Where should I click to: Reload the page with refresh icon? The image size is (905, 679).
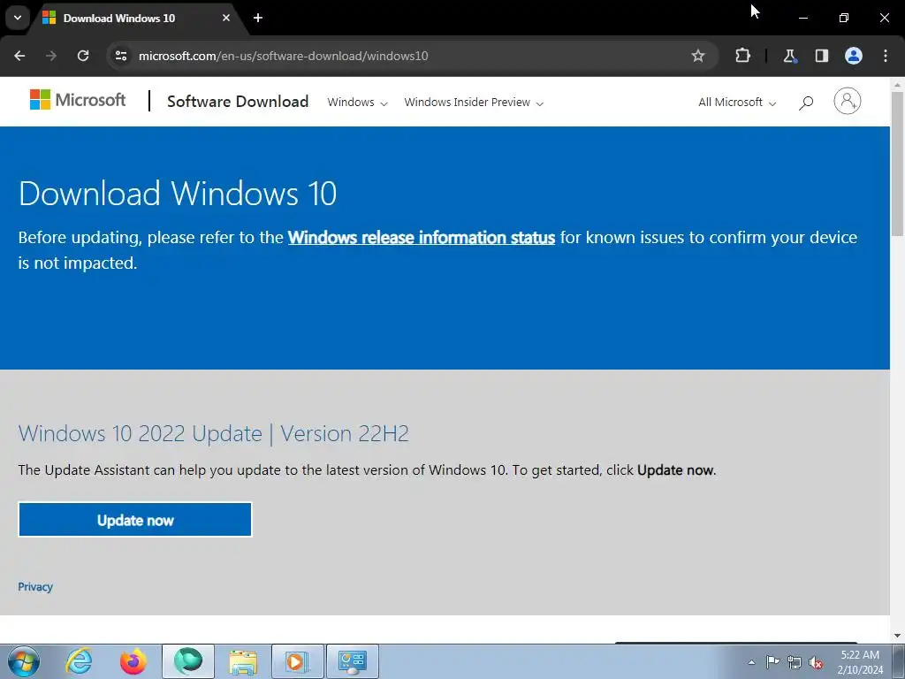(83, 56)
